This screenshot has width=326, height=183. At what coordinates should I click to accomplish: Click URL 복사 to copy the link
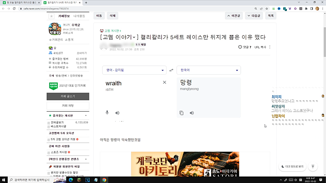click(x=260, y=47)
